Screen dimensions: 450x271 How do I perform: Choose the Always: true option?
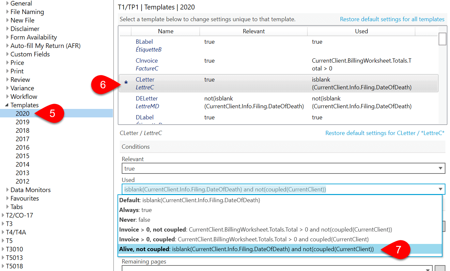pyautogui.click(x=280, y=210)
